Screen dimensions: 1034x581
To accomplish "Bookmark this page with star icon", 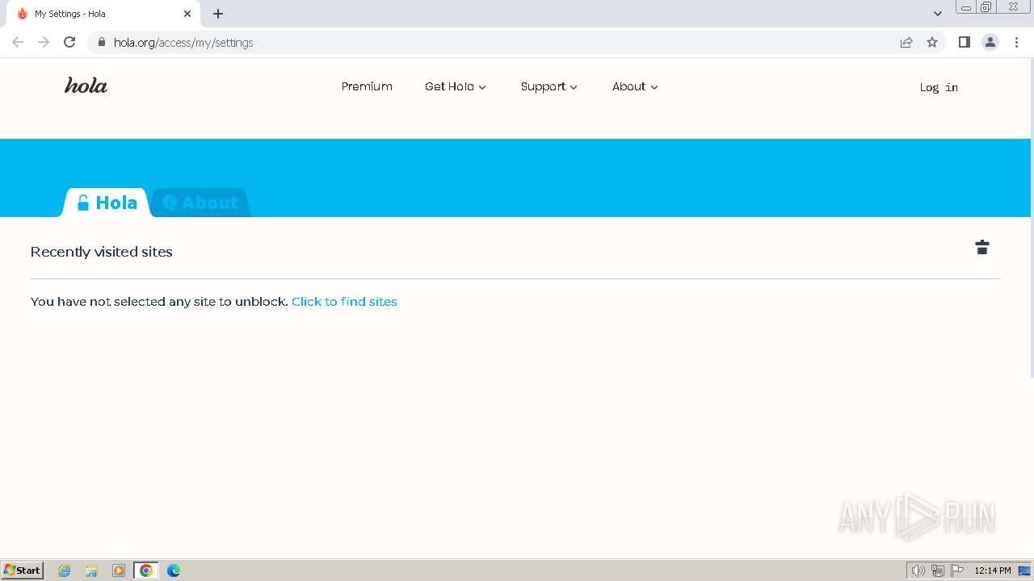I will (x=932, y=42).
